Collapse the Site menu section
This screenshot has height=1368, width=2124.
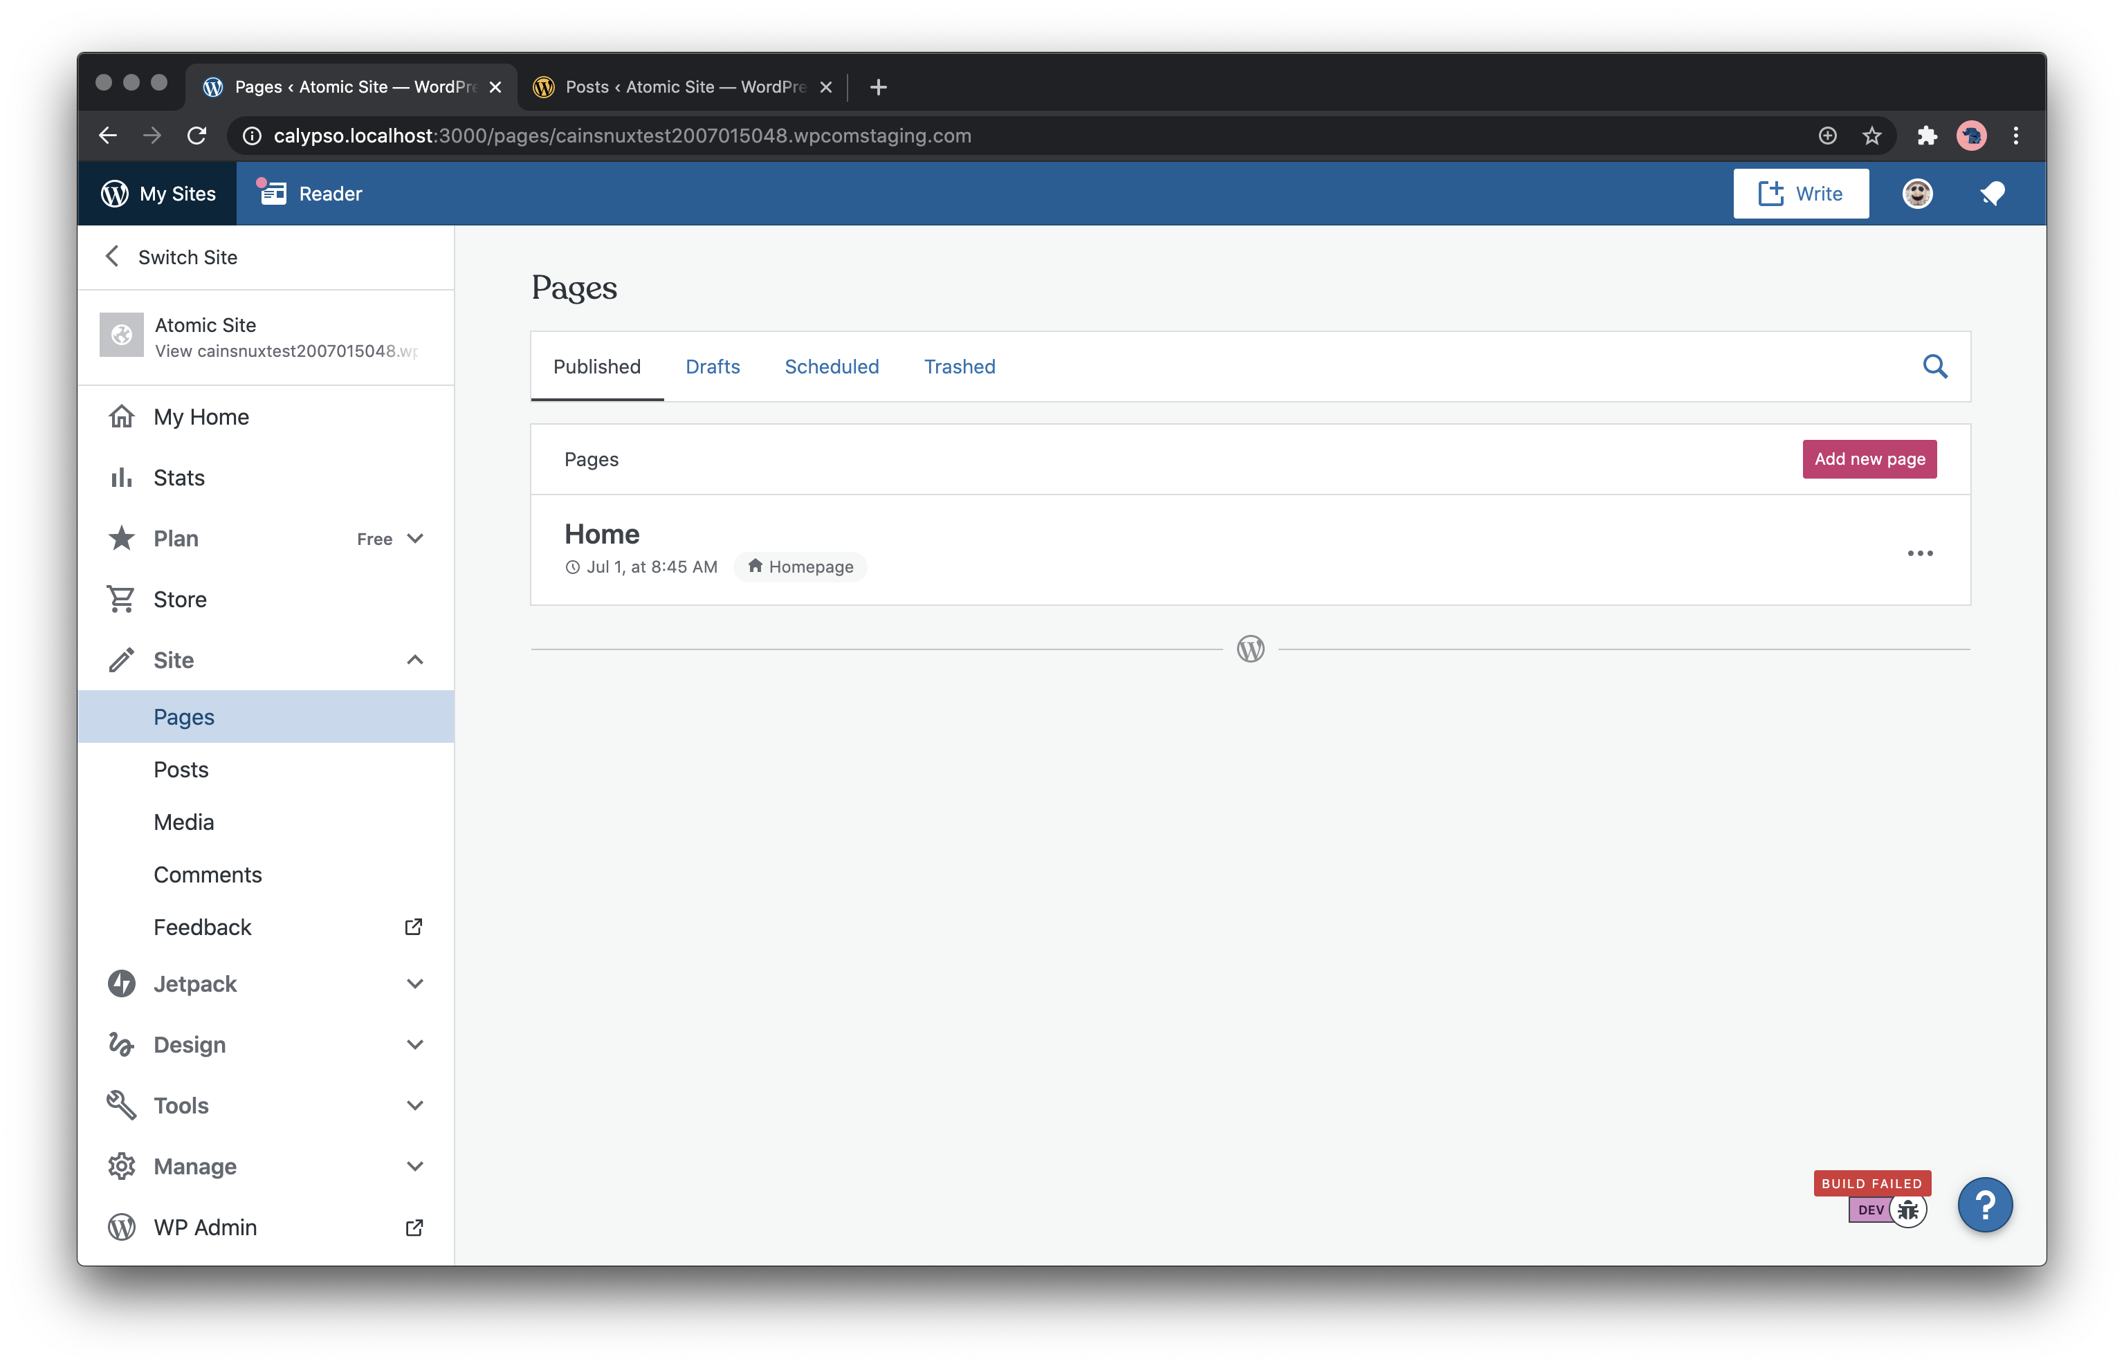point(414,660)
